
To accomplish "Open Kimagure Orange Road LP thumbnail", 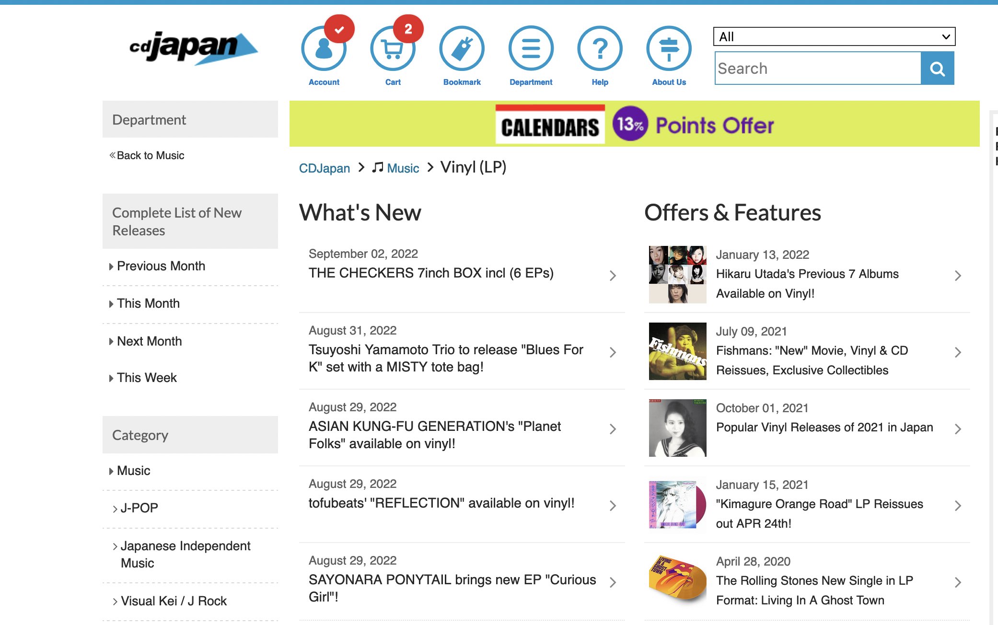I will point(677,505).
